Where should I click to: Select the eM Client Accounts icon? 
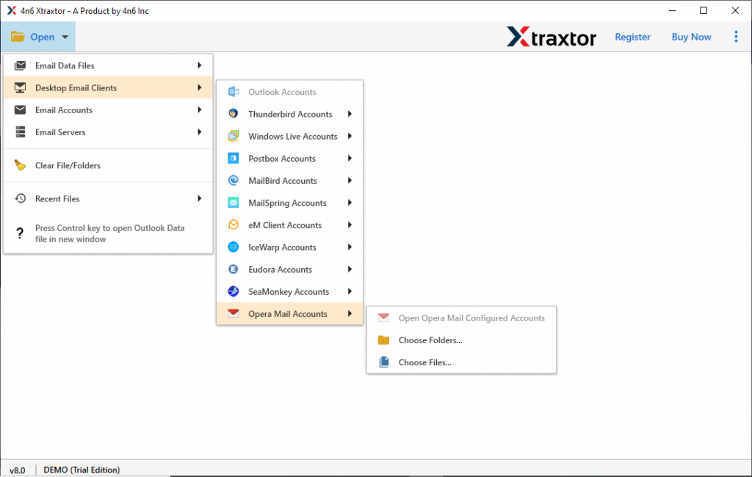tap(235, 225)
